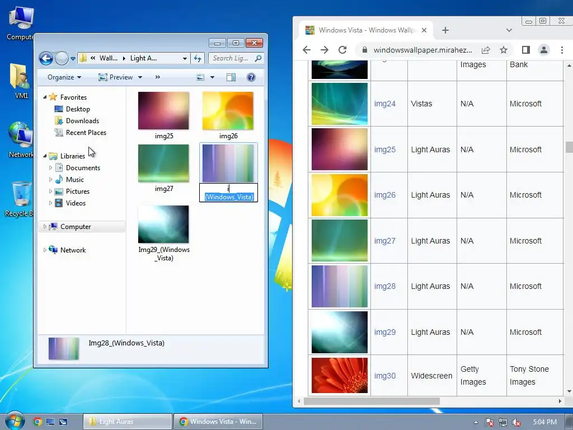Go forward in Chrome
573x430 pixels.
coord(324,50)
